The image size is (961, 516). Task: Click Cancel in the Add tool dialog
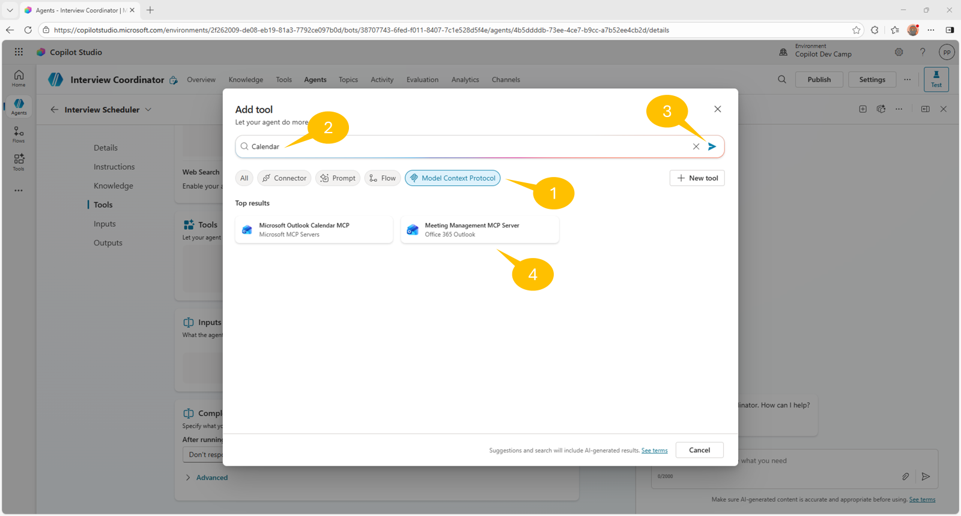(699, 450)
